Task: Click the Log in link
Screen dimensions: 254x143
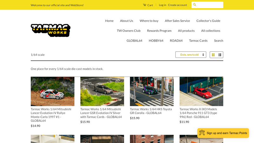Action: [x=162, y=5]
